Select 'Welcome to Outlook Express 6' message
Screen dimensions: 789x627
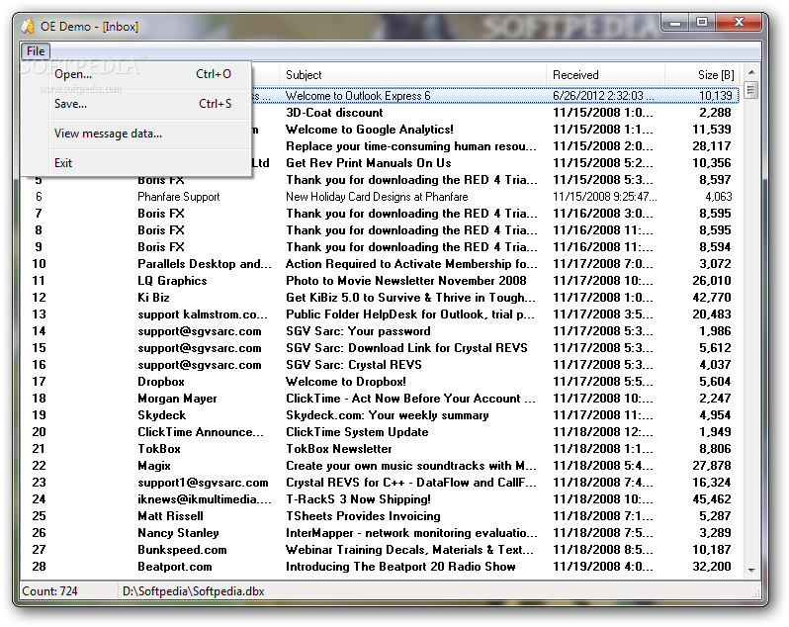point(358,96)
